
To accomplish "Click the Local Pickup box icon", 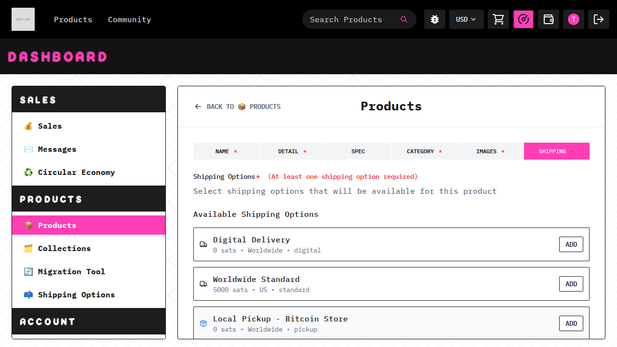I will pyautogui.click(x=203, y=323).
